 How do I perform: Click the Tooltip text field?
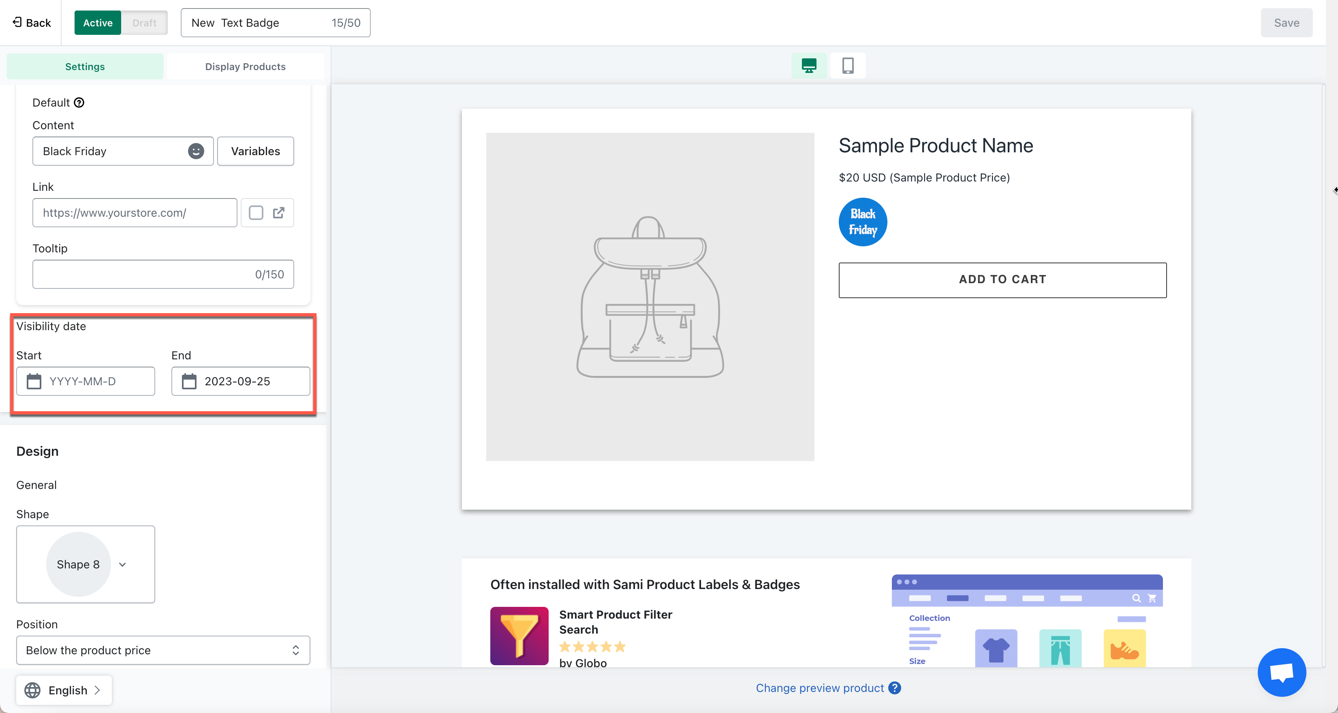coord(163,274)
